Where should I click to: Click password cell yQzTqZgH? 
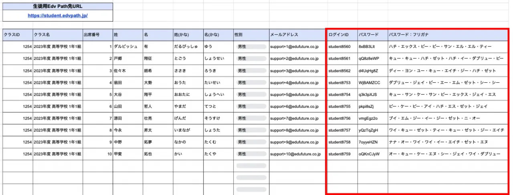373,130
